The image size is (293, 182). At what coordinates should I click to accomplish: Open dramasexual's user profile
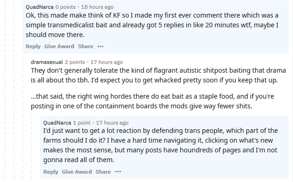click(47, 62)
